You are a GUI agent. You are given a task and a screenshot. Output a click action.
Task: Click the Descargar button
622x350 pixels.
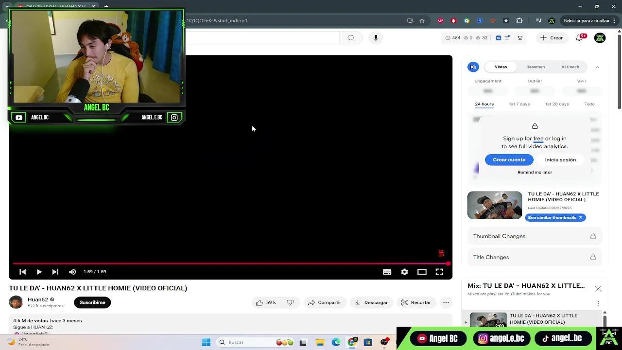point(371,302)
